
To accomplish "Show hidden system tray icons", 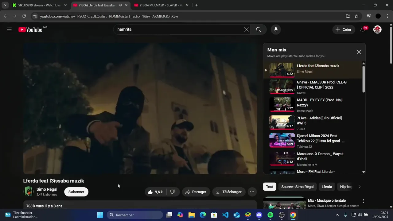I will coord(337,215).
